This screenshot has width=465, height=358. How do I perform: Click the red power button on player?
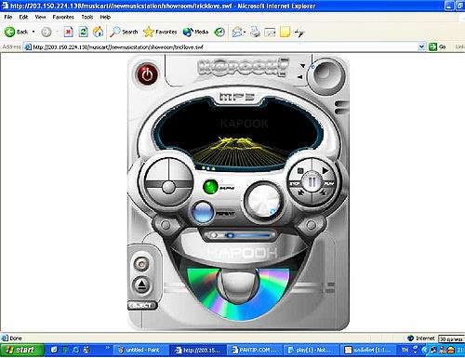point(147,74)
